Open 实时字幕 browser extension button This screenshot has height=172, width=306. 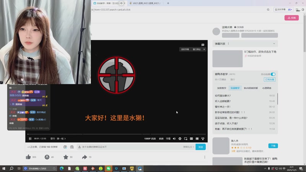(x=280, y=9)
